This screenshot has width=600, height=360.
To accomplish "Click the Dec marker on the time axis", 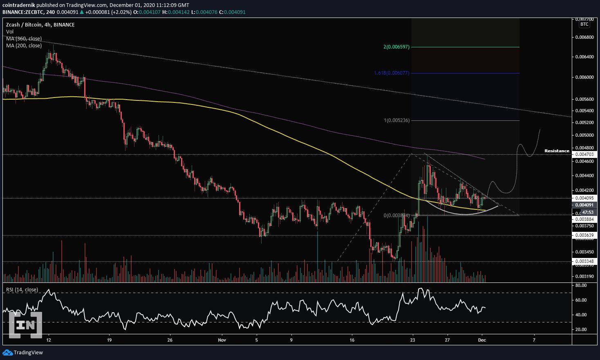I will pos(482,340).
